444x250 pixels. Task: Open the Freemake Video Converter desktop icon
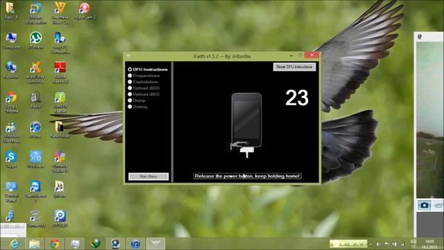tap(60, 12)
